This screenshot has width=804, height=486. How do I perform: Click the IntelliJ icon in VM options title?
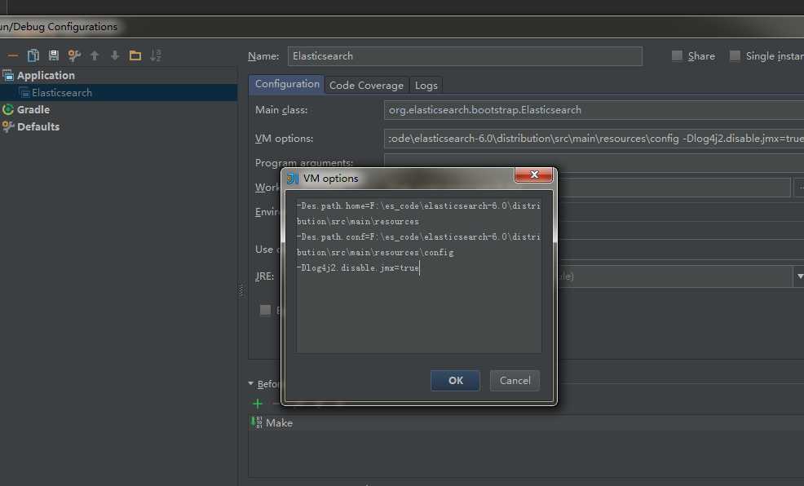[x=293, y=179]
